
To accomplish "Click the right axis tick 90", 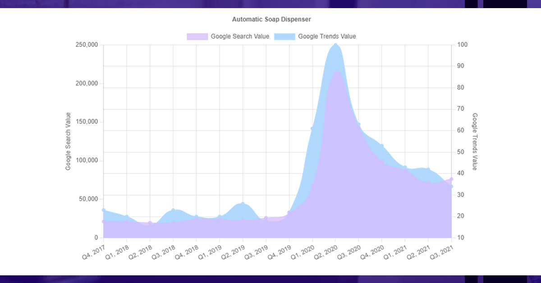I will tap(461, 66).
